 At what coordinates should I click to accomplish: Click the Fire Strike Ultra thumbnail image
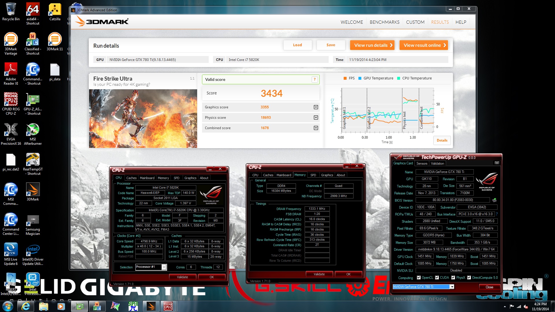click(x=143, y=118)
